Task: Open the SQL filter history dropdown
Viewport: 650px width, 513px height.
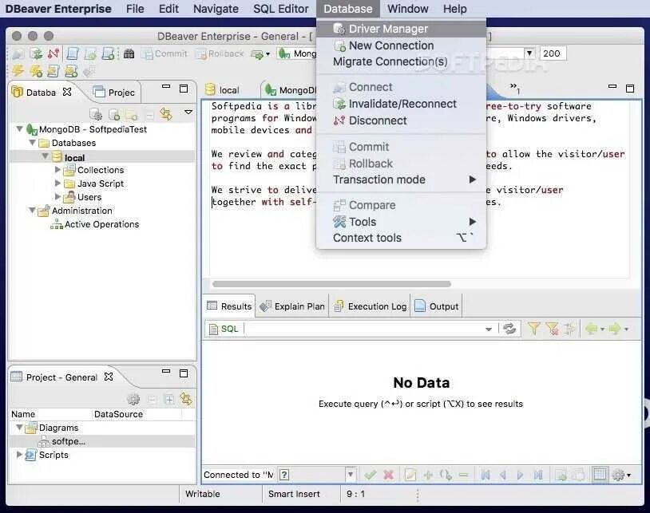Action: pyautogui.click(x=489, y=330)
